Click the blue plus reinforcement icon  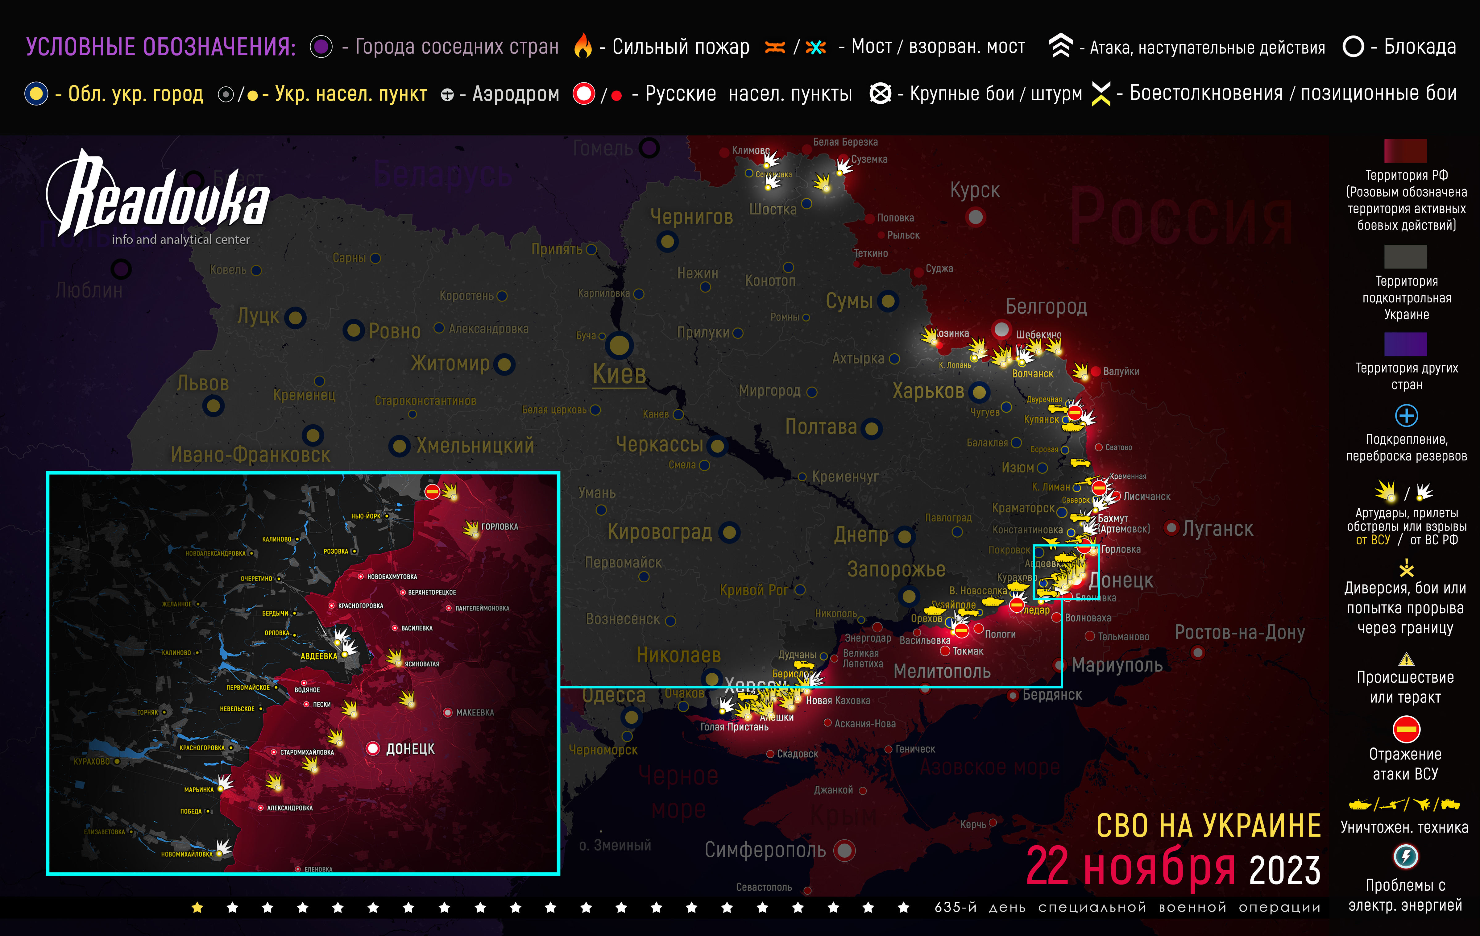point(1406,415)
